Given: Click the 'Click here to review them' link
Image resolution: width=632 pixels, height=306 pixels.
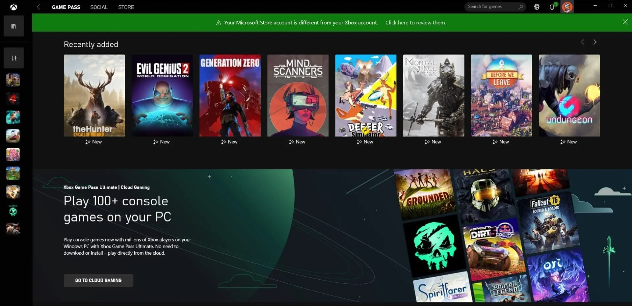Looking at the screenshot, I should point(416,22).
